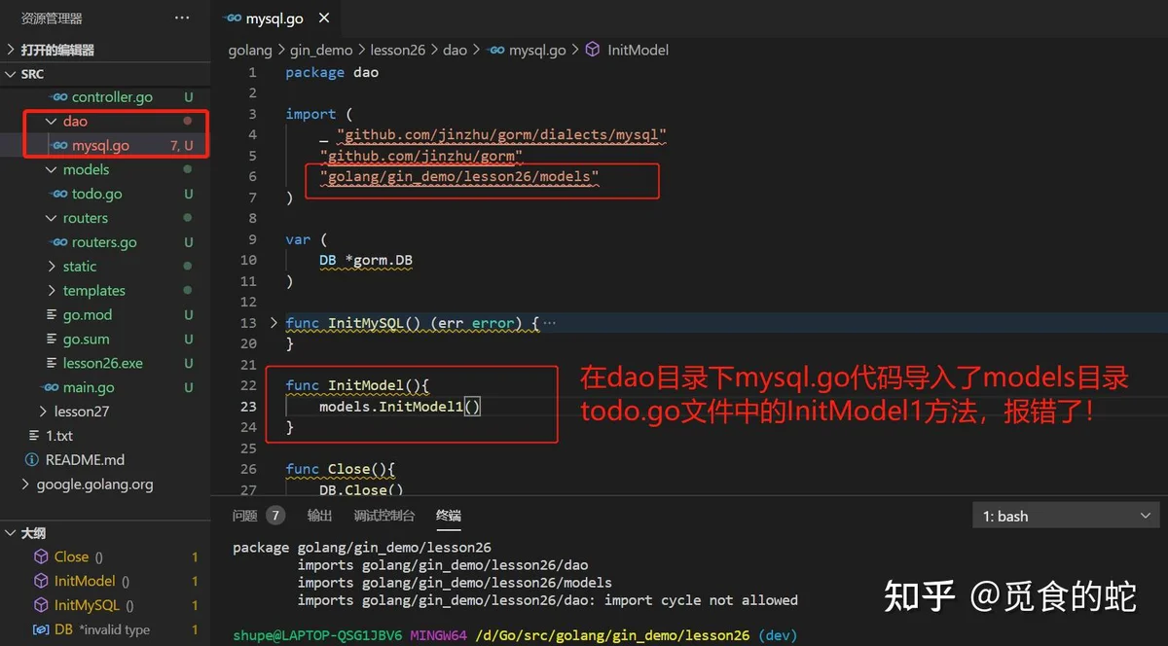This screenshot has height=646, width=1168.
Task: Open routers.go in the file tree
Action: [x=104, y=242]
